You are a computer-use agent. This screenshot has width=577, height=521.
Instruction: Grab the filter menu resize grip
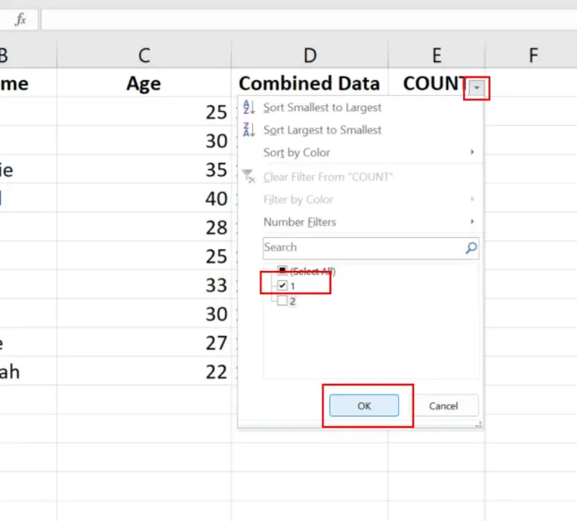point(477,426)
